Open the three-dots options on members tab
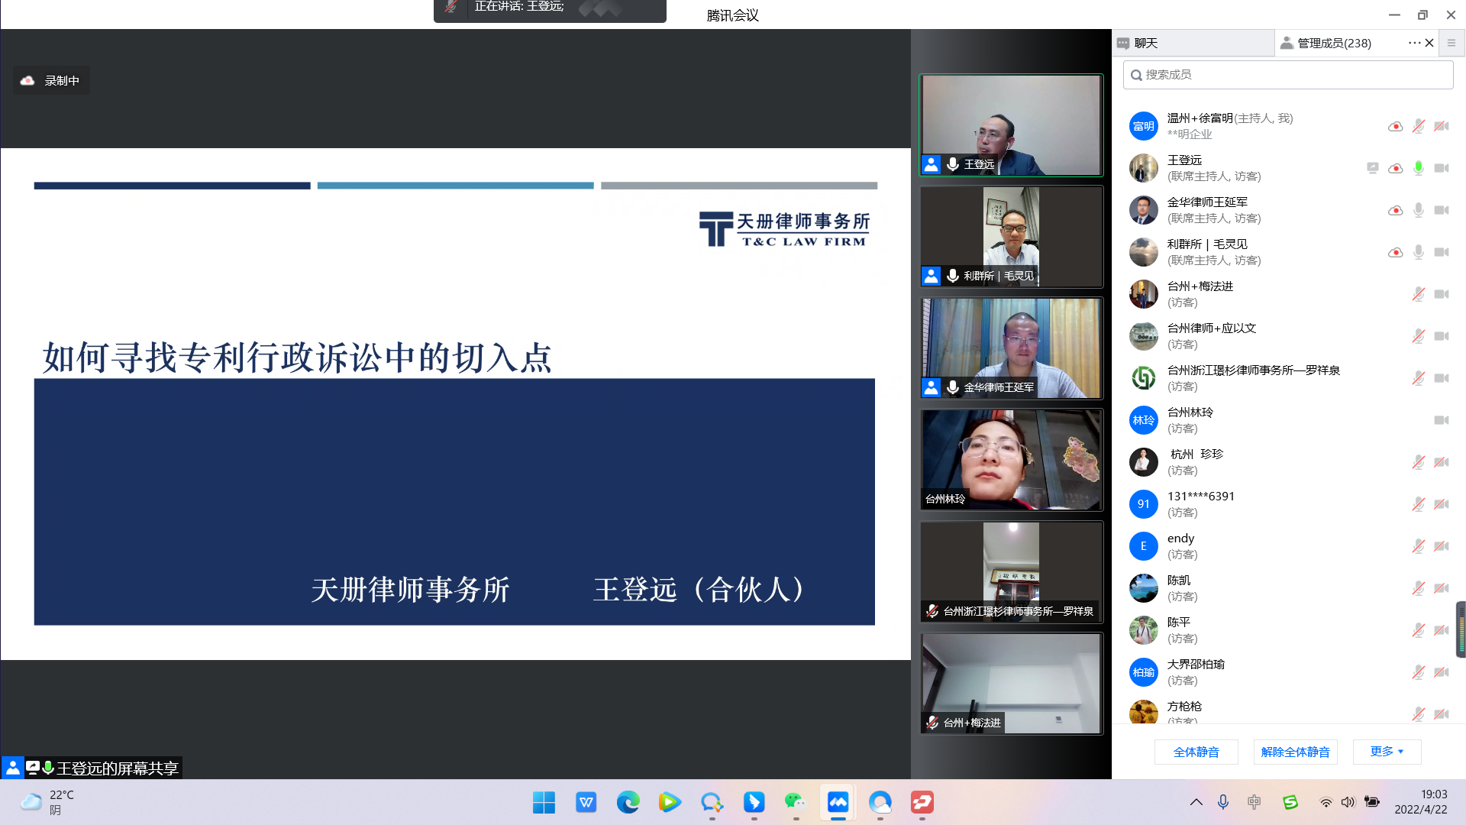The width and height of the screenshot is (1466, 825). pos(1414,43)
